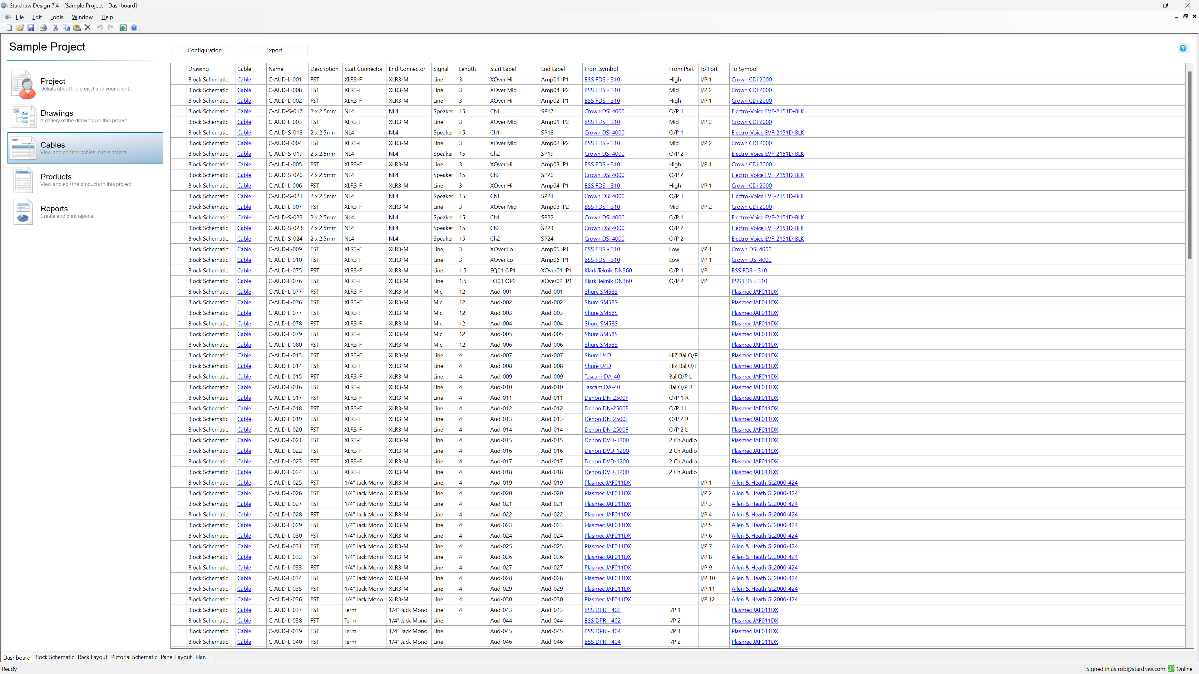Click the Copy toolbar icon
The height and width of the screenshot is (674, 1199).
point(66,28)
